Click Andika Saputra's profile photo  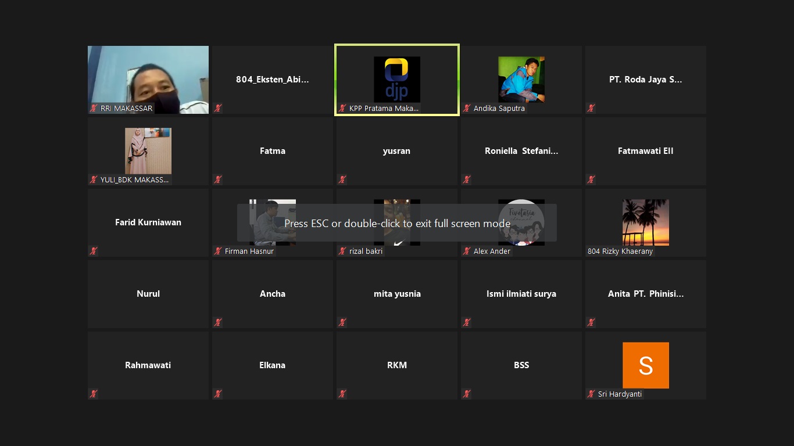click(x=521, y=79)
